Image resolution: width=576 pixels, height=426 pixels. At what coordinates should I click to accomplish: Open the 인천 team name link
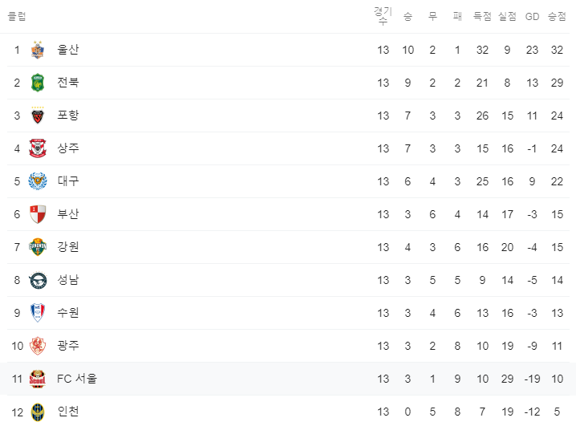[68, 412]
